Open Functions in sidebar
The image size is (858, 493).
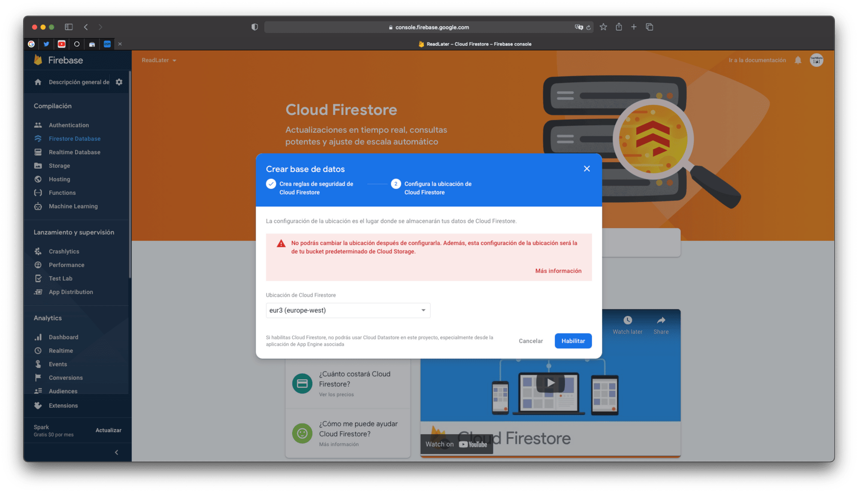[62, 193]
